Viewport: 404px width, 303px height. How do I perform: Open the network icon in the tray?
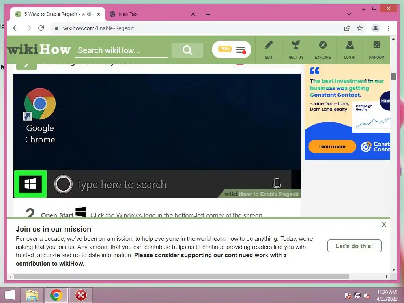357,296
